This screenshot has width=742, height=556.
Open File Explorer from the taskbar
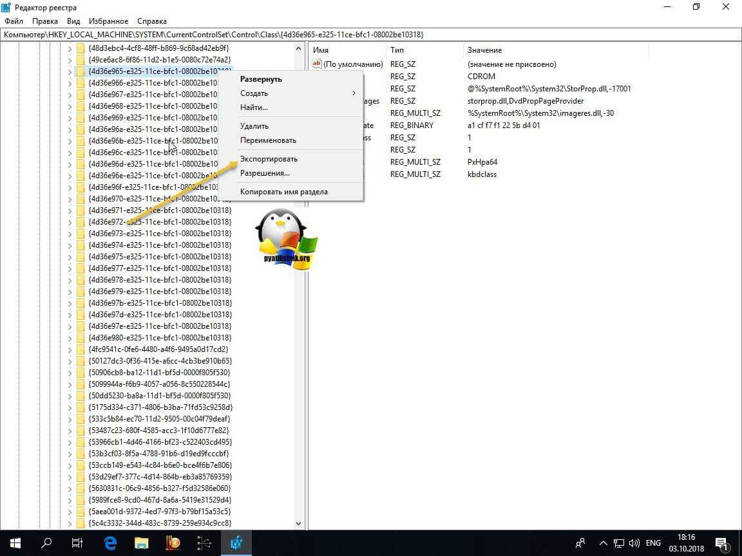pyautogui.click(x=141, y=542)
